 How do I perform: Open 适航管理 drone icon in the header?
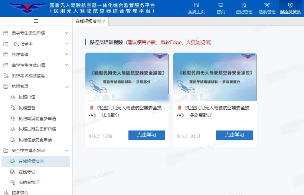tap(267, 5)
